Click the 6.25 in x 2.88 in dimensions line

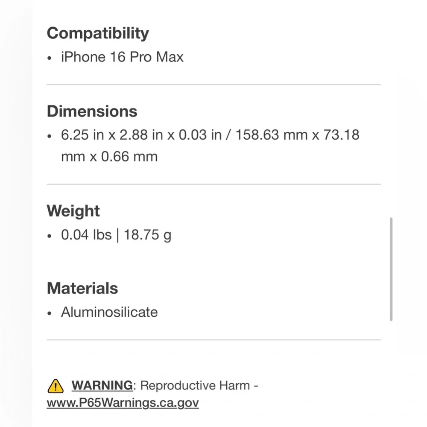pos(210,135)
